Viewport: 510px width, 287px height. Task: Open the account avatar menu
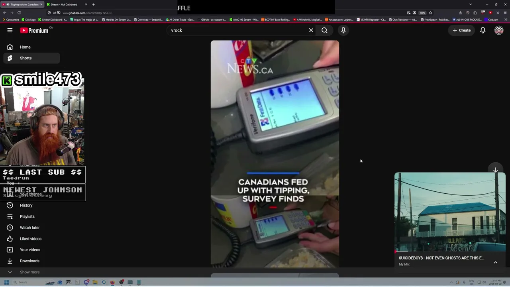(499, 30)
